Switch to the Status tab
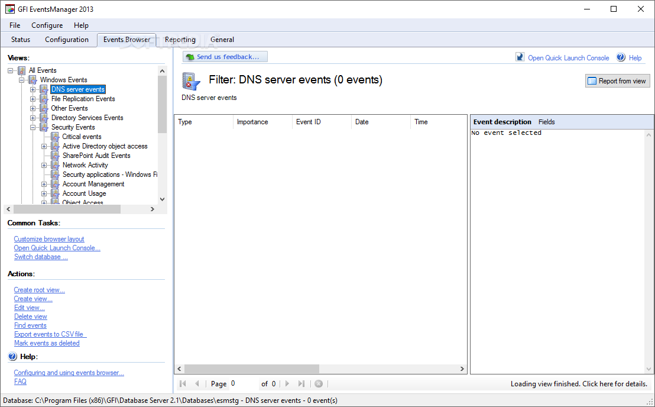Screen dimensions: 655x407 coord(21,40)
